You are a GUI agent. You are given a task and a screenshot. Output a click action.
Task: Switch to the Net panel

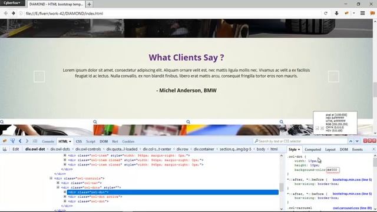coord(115,141)
